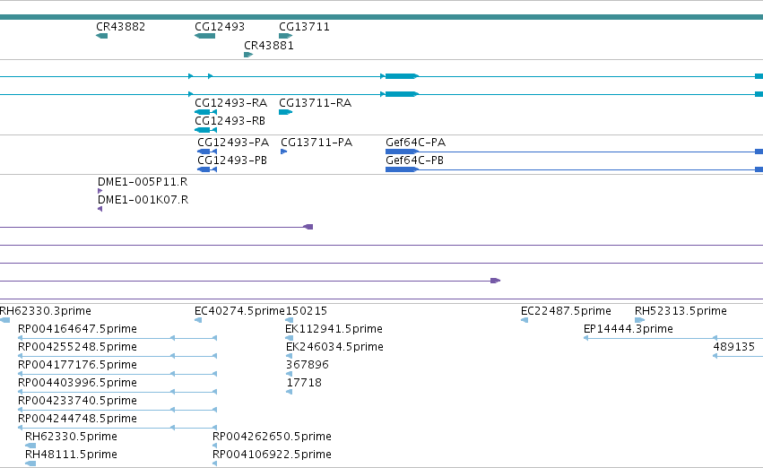Click the light-blue glyph under RH52313.5prime
The height and width of the screenshot is (468, 763).
639,320
